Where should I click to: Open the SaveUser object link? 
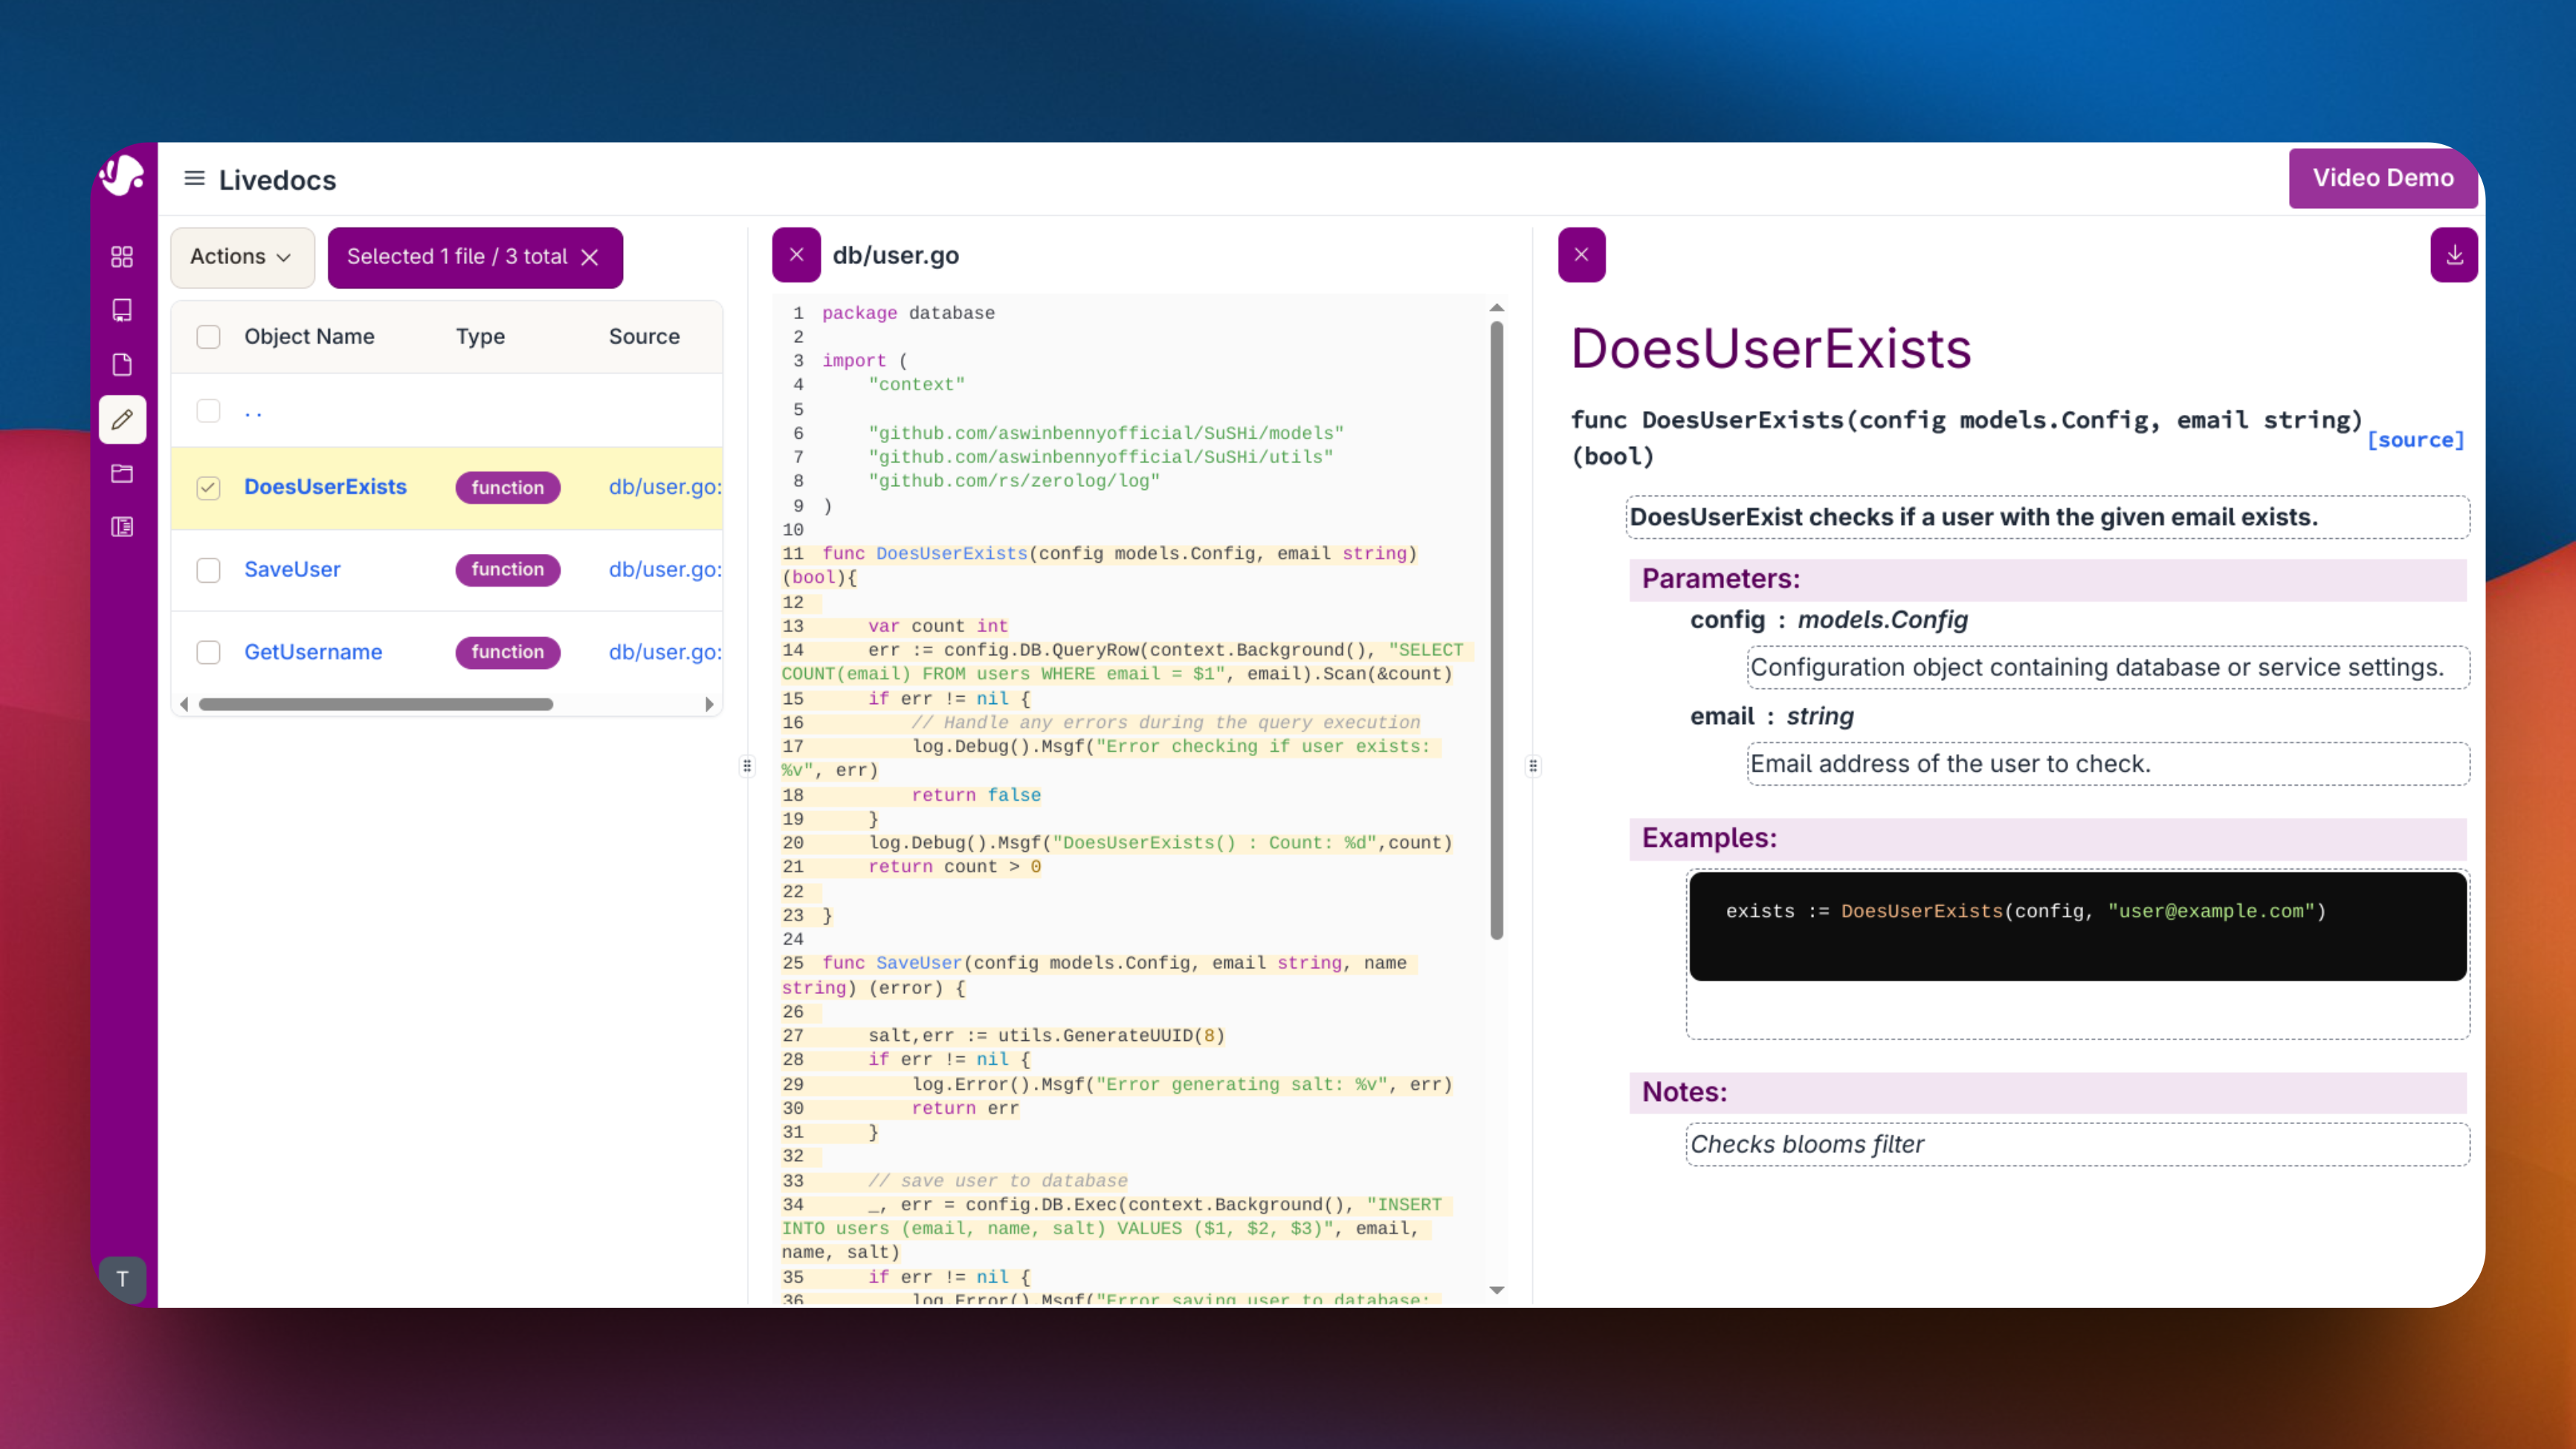pos(292,569)
